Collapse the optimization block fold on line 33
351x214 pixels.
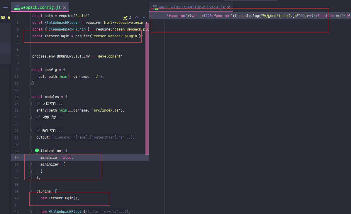[30, 151]
